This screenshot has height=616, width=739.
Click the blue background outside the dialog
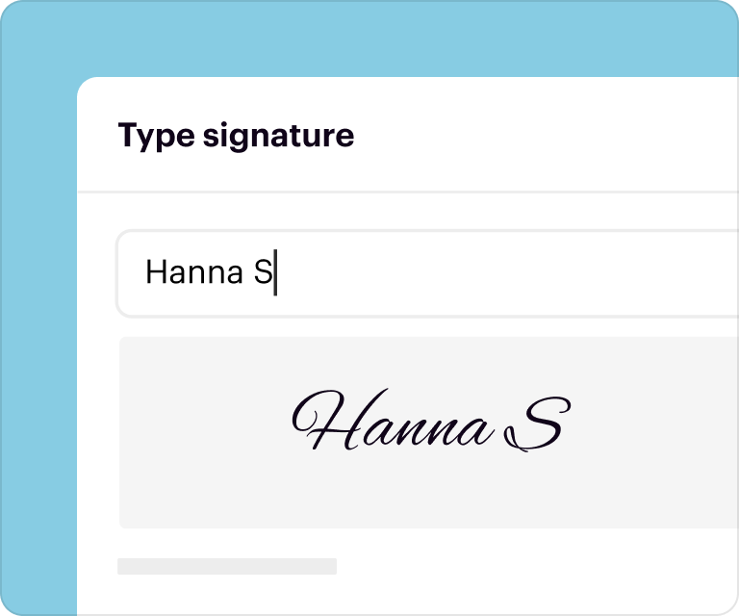tap(385, 38)
